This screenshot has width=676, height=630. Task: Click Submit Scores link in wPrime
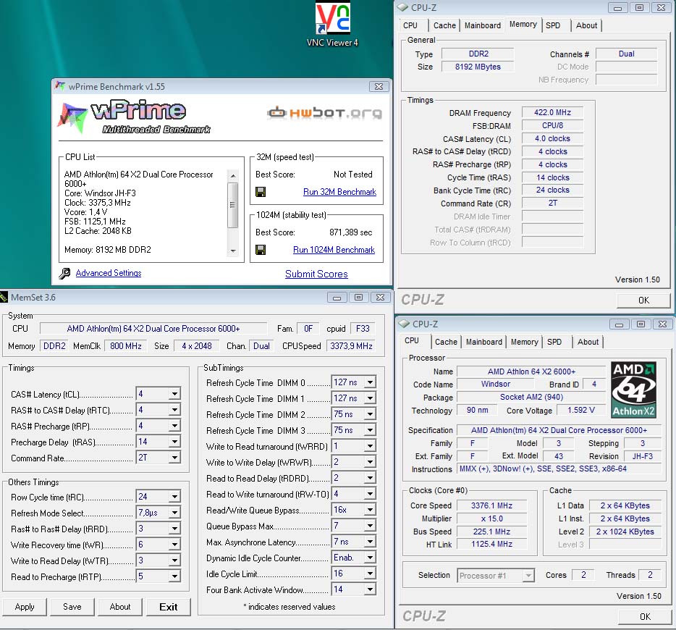pos(316,274)
